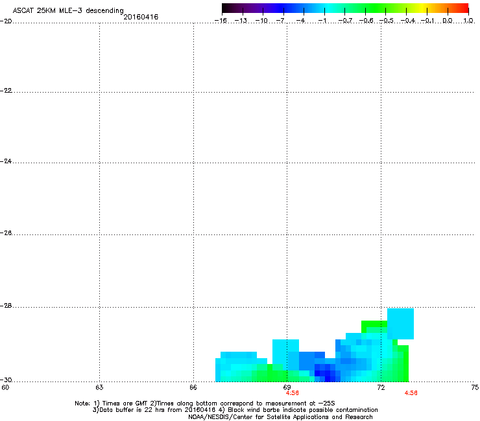Screen dimensions: 480x421
Task: Click the -0.1 label on the color scale
Action: pos(427,21)
